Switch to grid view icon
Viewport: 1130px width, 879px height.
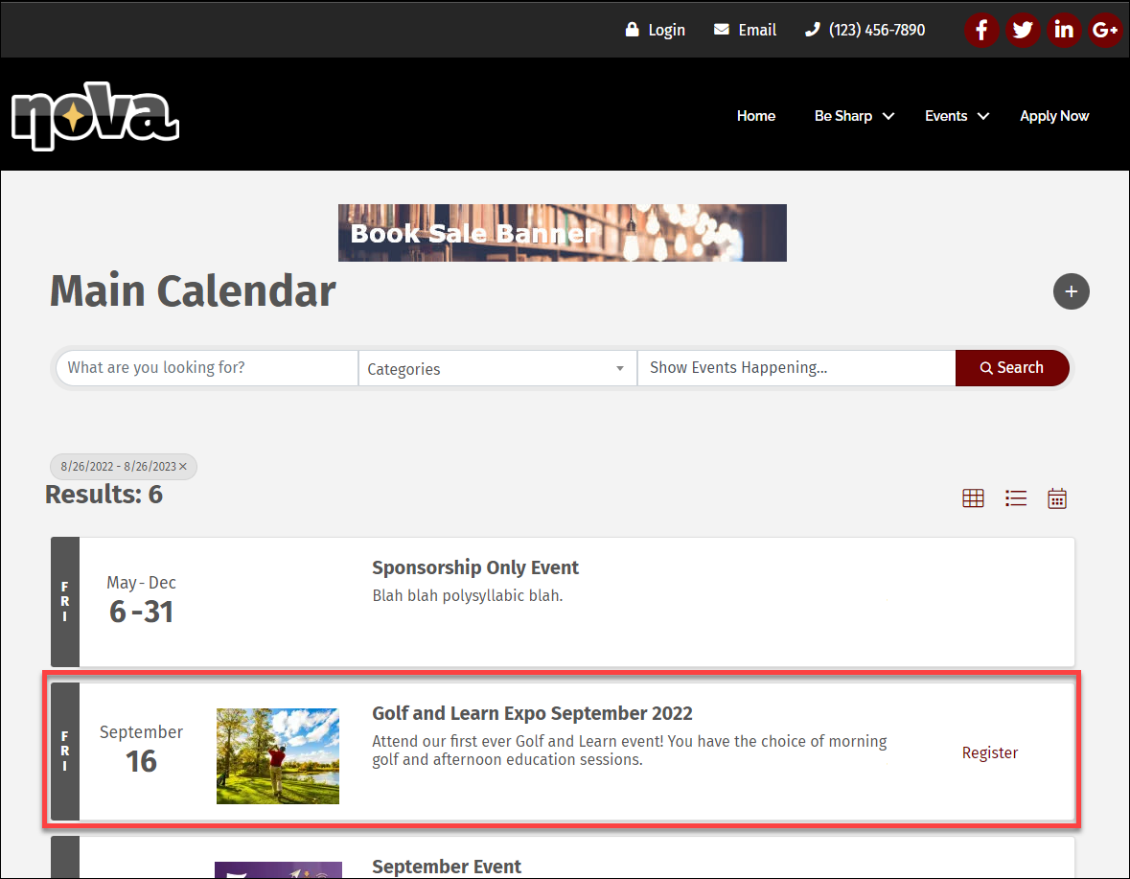pyautogui.click(x=973, y=498)
